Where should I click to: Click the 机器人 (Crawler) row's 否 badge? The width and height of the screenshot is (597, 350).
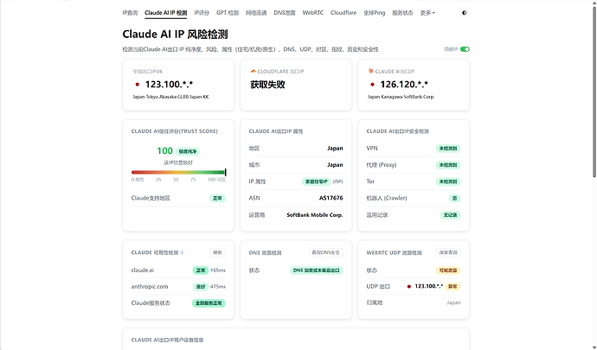pyautogui.click(x=454, y=198)
